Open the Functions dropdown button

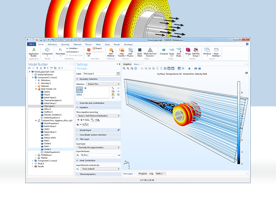(73, 52)
